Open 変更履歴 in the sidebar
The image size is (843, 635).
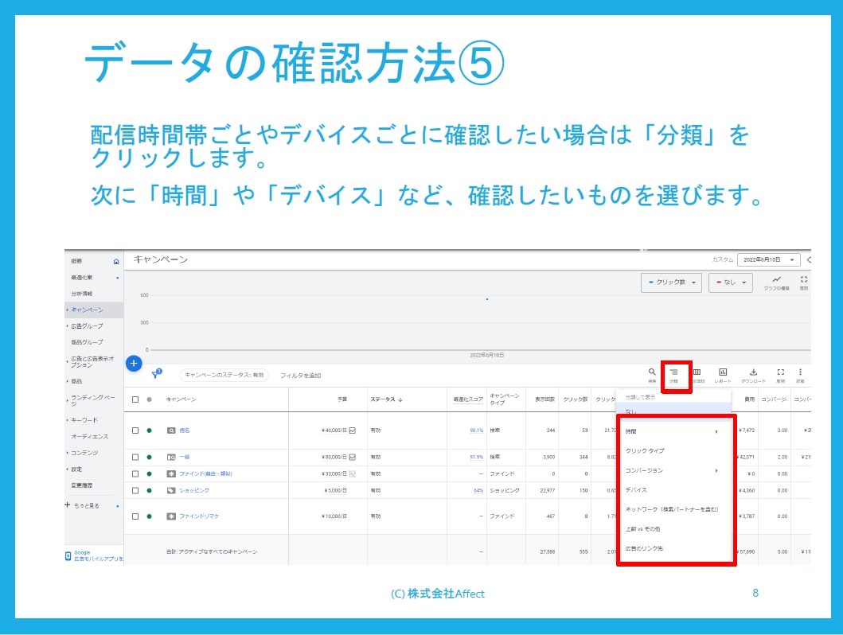[x=82, y=485]
